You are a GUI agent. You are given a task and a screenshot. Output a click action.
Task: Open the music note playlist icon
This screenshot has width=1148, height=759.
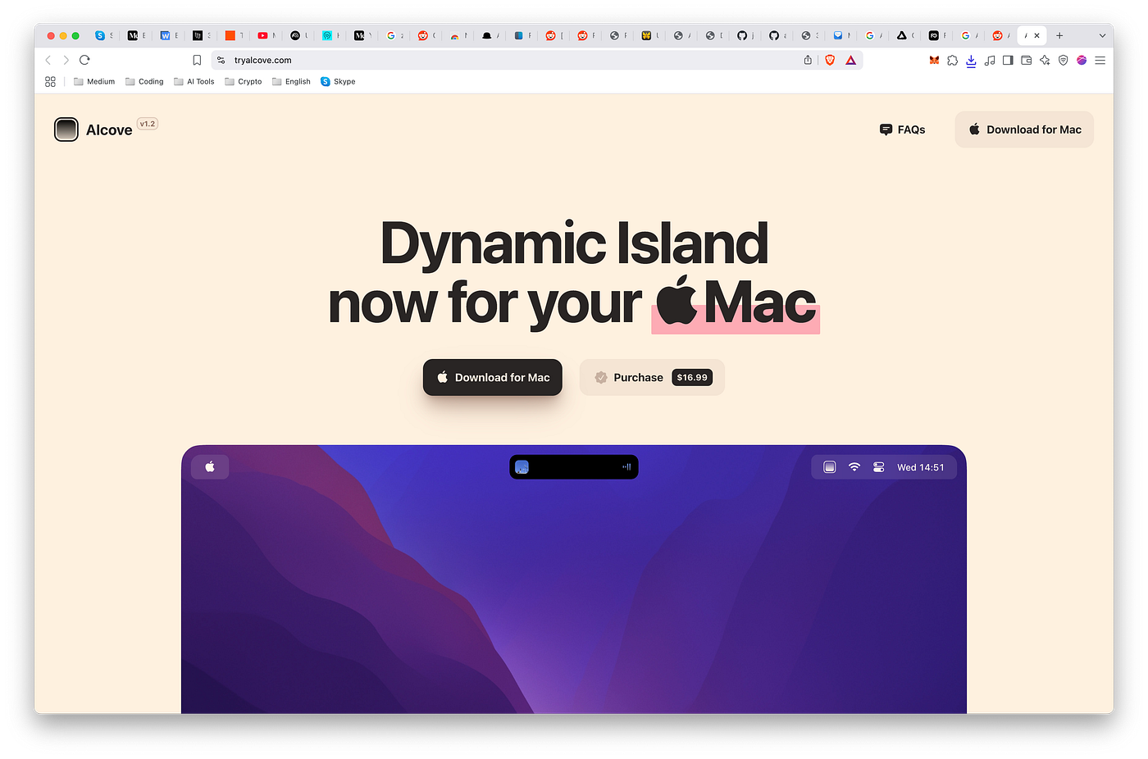(x=990, y=60)
